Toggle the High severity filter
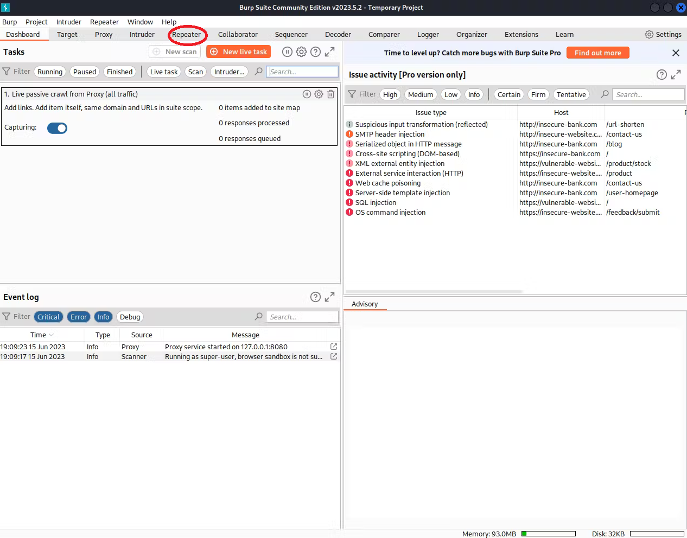687x538 pixels. [390, 94]
